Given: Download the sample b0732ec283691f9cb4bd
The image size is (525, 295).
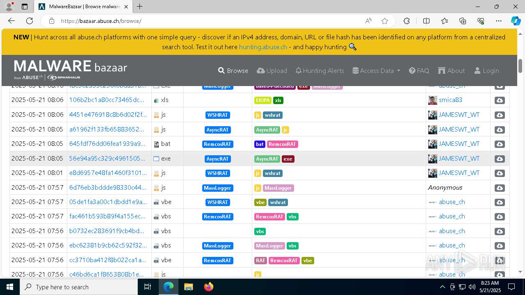Looking at the screenshot, I should click(x=499, y=231).
